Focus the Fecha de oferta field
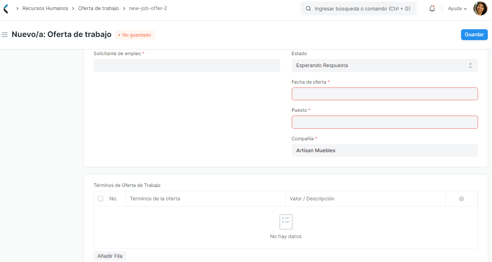This screenshot has height=262, width=492. pyautogui.click(x=385, y=94)
